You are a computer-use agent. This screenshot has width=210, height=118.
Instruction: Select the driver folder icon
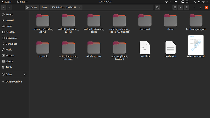[x=170, y=20]
